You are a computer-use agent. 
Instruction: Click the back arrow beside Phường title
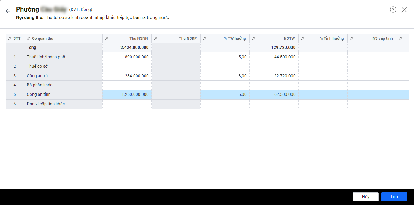(x=8, y=11)
